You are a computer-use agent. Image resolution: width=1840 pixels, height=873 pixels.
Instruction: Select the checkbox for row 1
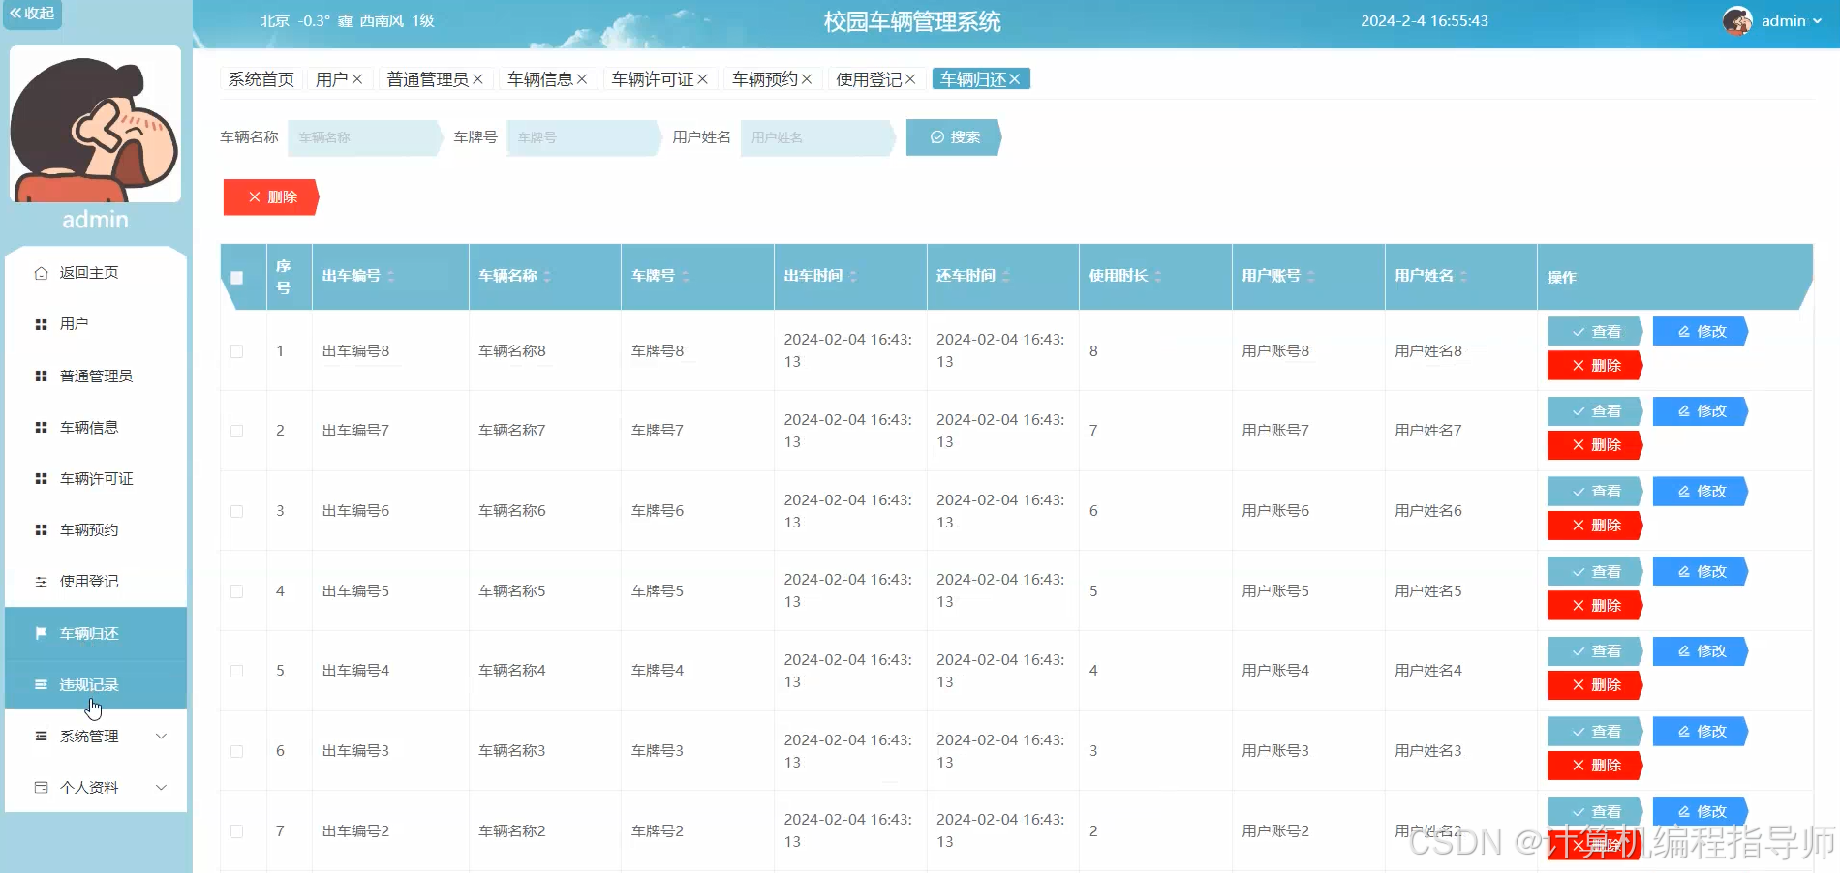[x=239, y=351]
